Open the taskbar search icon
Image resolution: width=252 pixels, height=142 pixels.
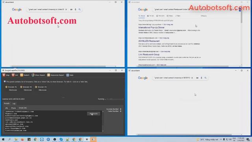pos(9,139)
